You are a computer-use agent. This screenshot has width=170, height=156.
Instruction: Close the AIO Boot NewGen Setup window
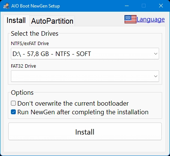coord(161,6)
